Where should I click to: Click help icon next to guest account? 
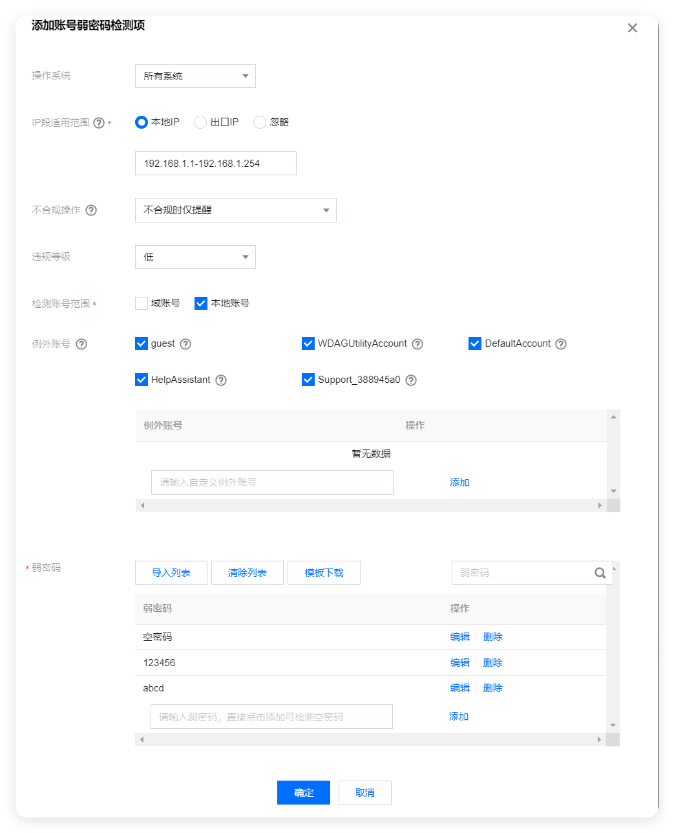tap(185, 344)
